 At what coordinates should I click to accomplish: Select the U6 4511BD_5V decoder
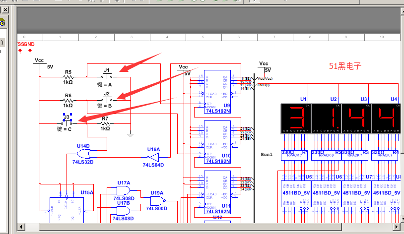pos(326,193)
